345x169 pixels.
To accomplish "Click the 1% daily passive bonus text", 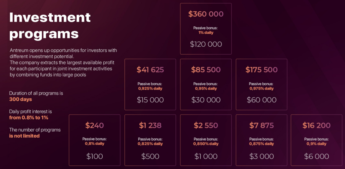I will point(206,33).
